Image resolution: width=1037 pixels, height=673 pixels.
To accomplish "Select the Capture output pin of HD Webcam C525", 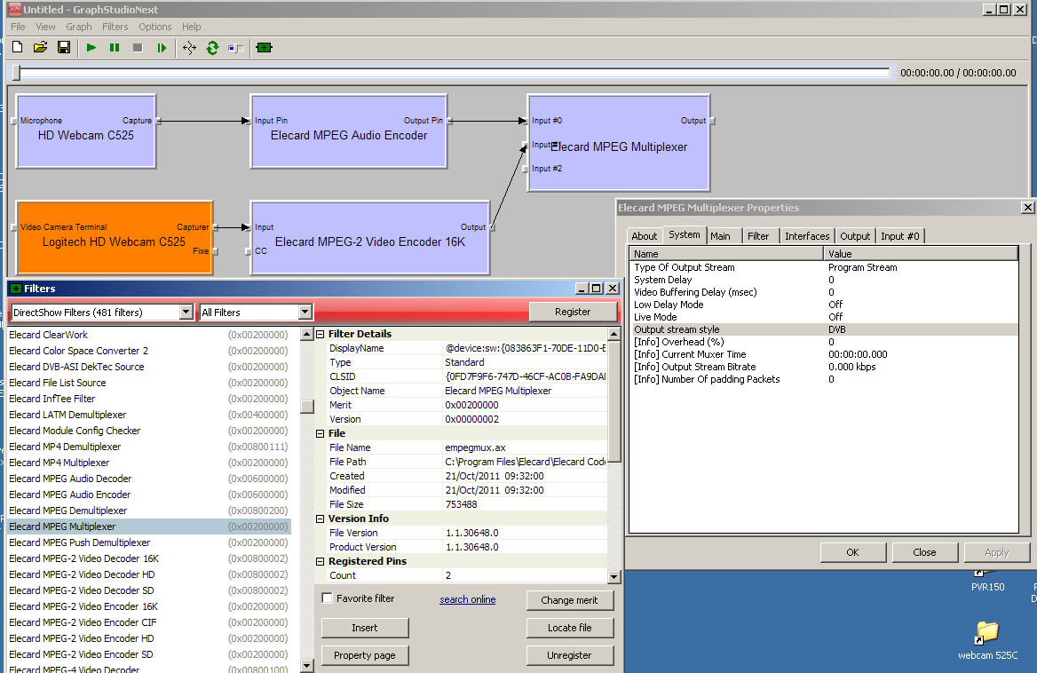I will coord(159,121).
